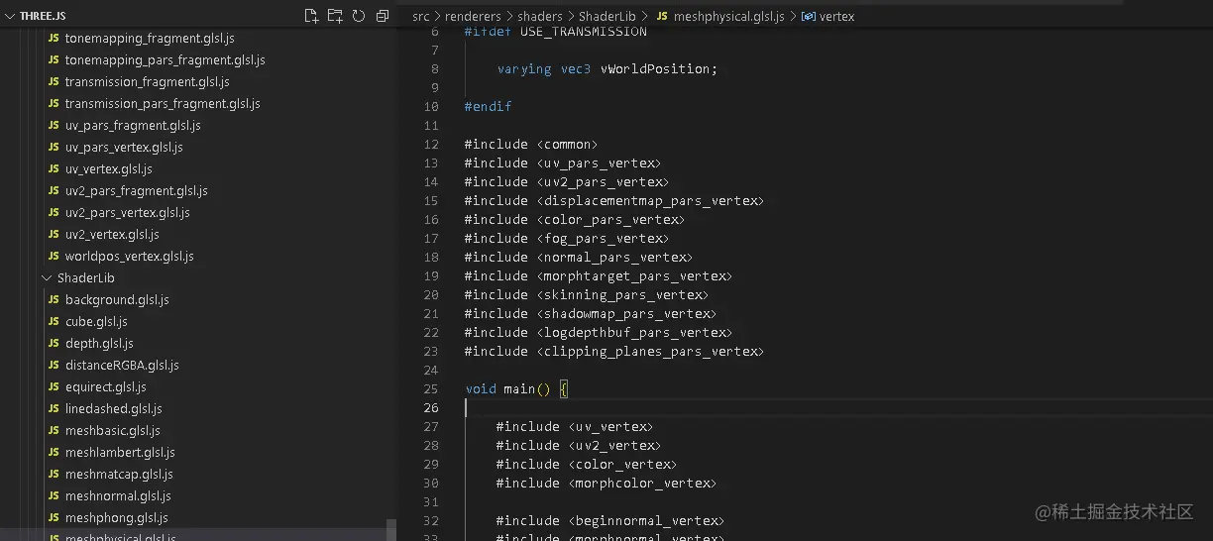Open uv2_pars_fragment.glsl.js file
The width and height of the screenshot is (1213, 541).
[137, 191]
